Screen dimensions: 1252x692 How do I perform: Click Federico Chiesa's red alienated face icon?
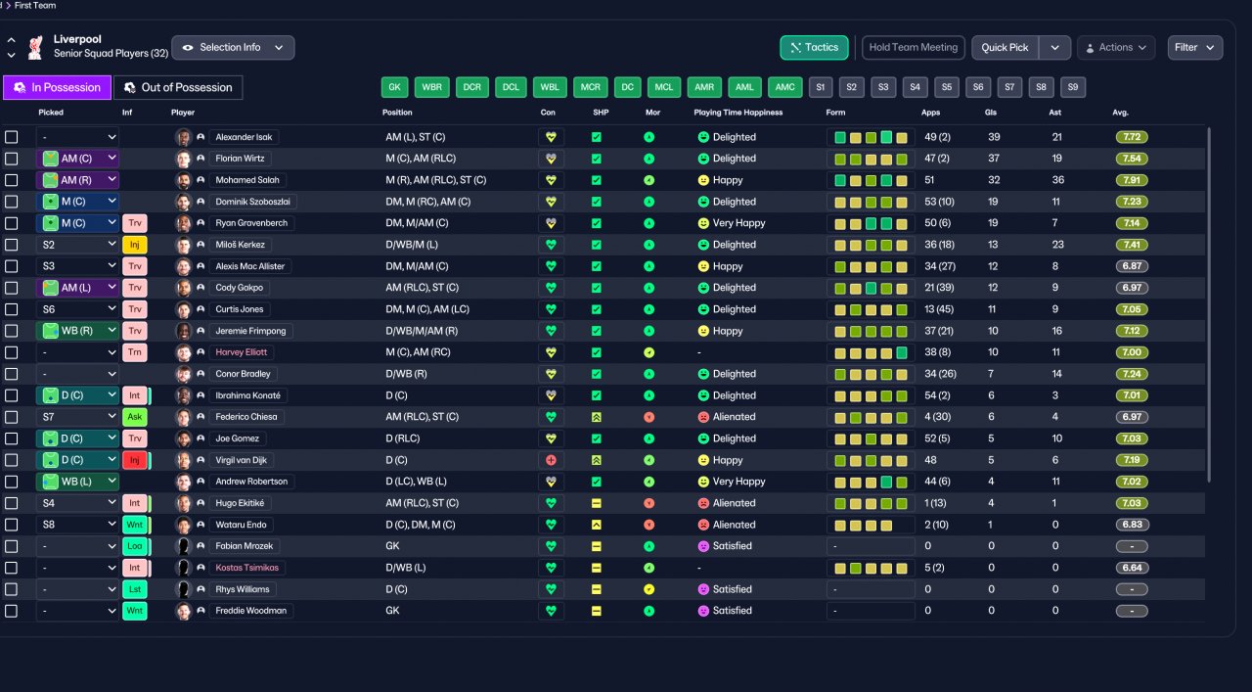coord(702,417)
